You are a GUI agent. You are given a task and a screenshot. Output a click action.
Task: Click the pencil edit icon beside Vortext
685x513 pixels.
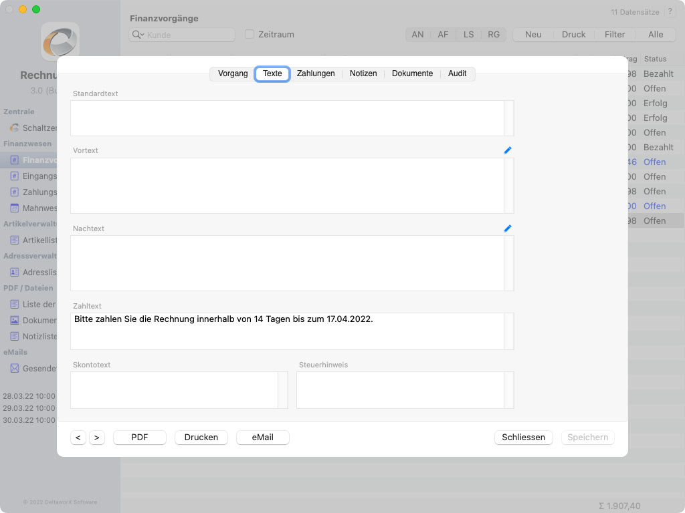[508, 150]
